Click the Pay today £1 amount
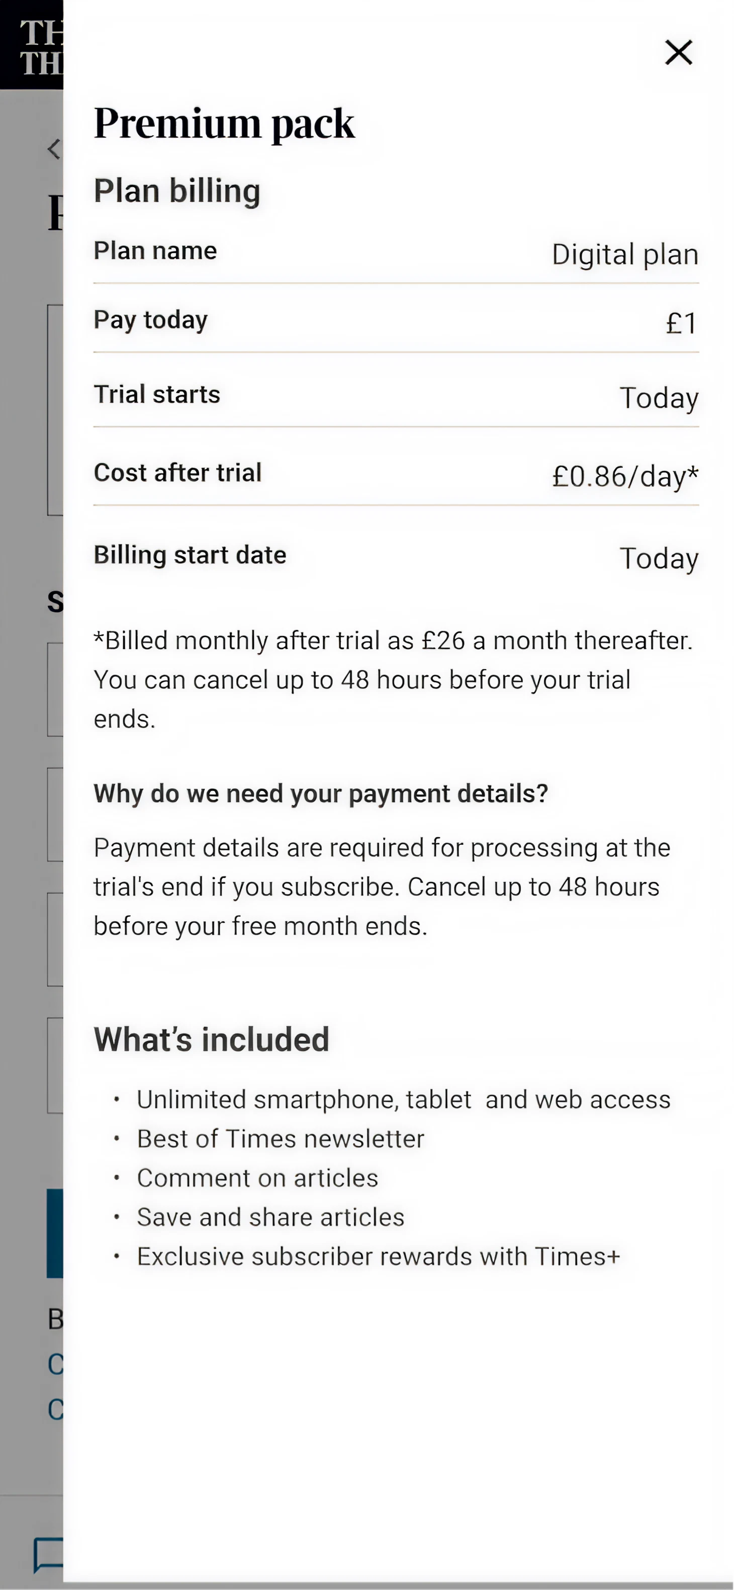Image resolution: width=734 pixels, height=1590 pixels. point(682,323)
